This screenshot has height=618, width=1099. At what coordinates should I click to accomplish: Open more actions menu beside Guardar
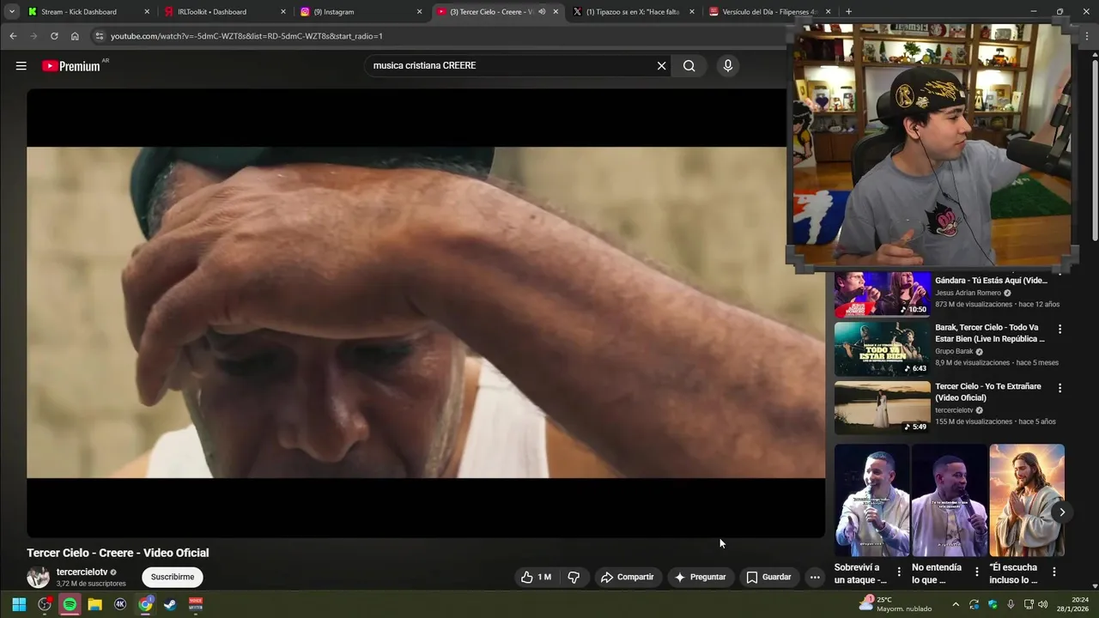(815, 577)
